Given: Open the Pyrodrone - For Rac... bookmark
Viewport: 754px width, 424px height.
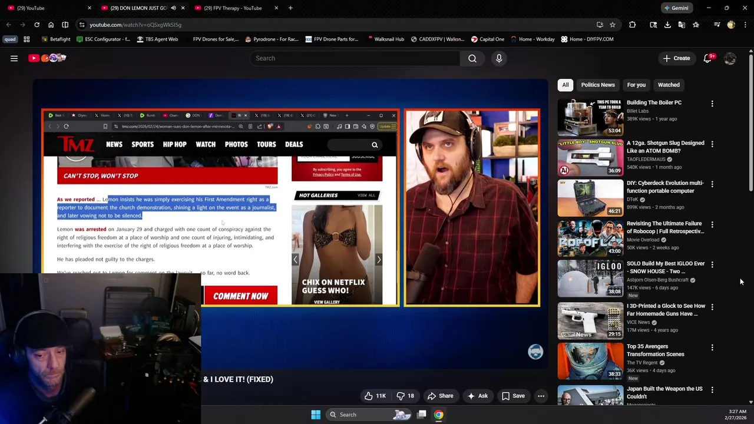Looking at the screenshot, I should click(272, 39).
